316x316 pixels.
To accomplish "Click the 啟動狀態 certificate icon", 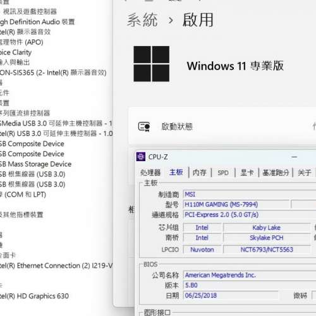I will coord(144,126).
